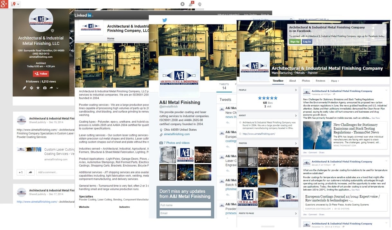Open aimetalfinishing.com link on Google+ profile
This screenshot has width=392, height=230.
(41, 57)
